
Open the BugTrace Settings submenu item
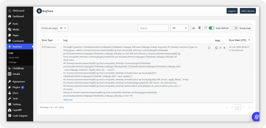pos(12,62)
